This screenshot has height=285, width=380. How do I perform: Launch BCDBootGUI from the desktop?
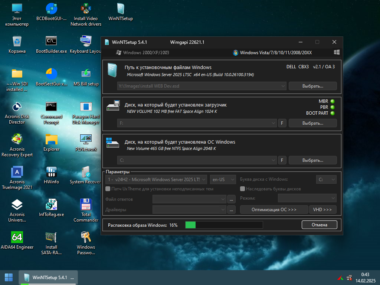(x=51, y=12)
